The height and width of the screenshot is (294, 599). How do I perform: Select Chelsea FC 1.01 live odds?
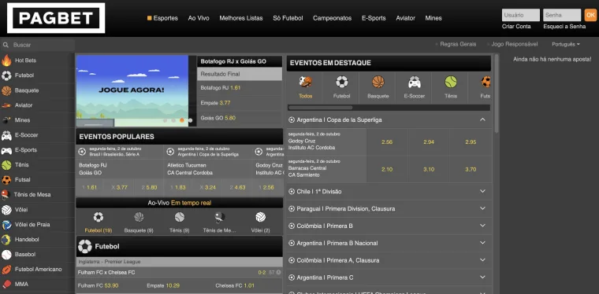(235, 285)
